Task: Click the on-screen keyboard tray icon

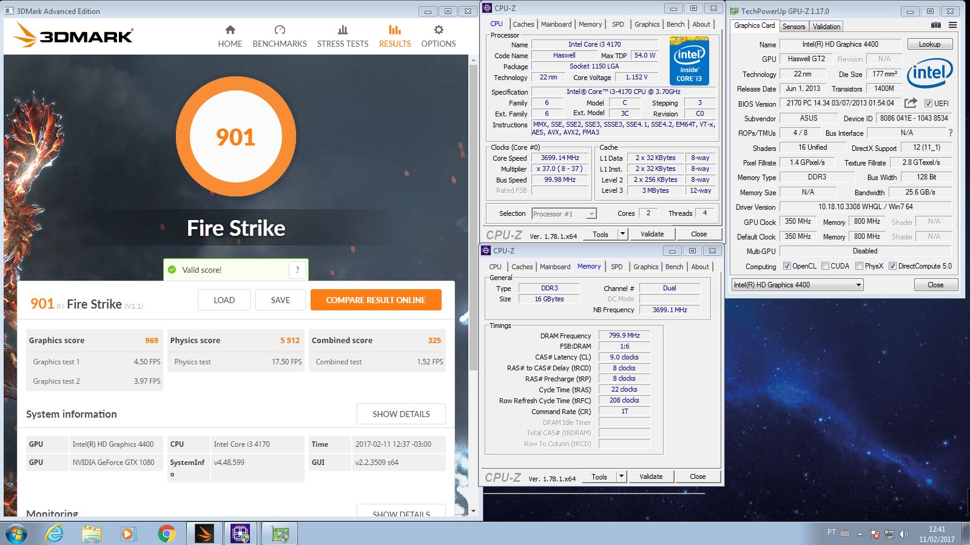Action: pyautogui.click(x=845, y=533)
